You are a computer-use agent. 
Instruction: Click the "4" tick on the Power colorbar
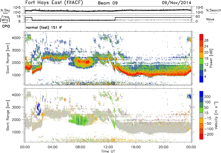point(205,76)
